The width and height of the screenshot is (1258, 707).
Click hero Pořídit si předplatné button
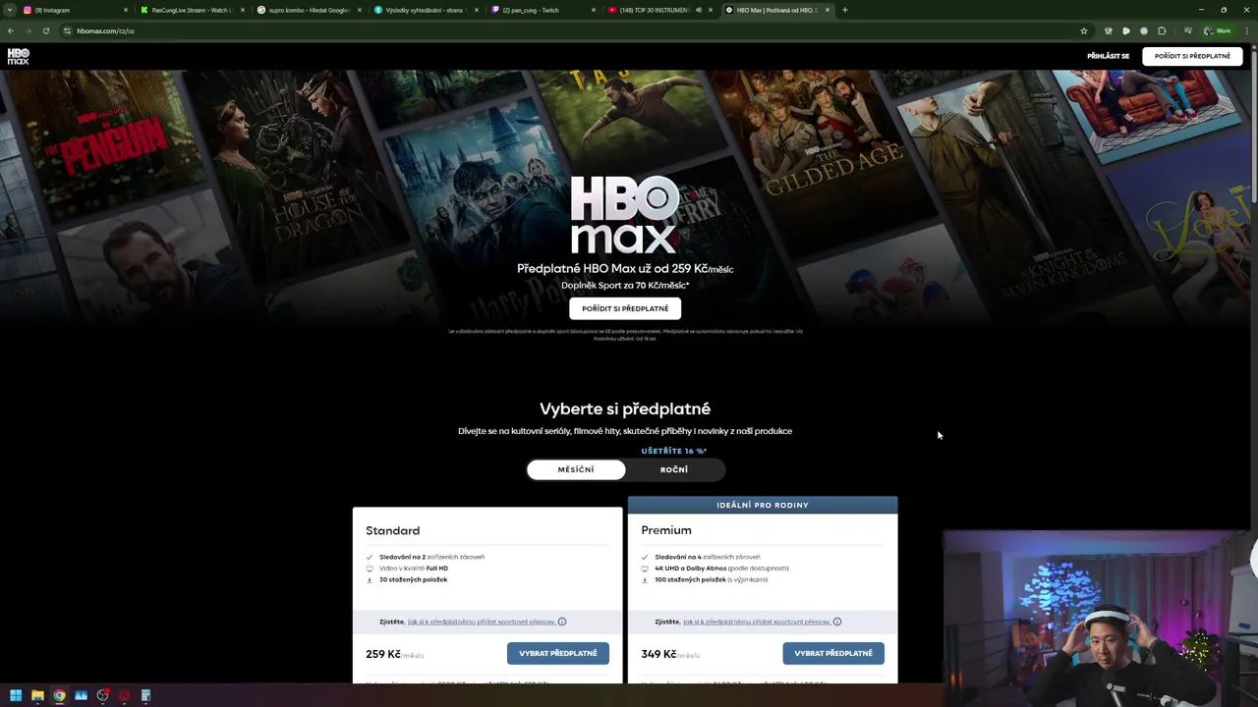(625, 308)
